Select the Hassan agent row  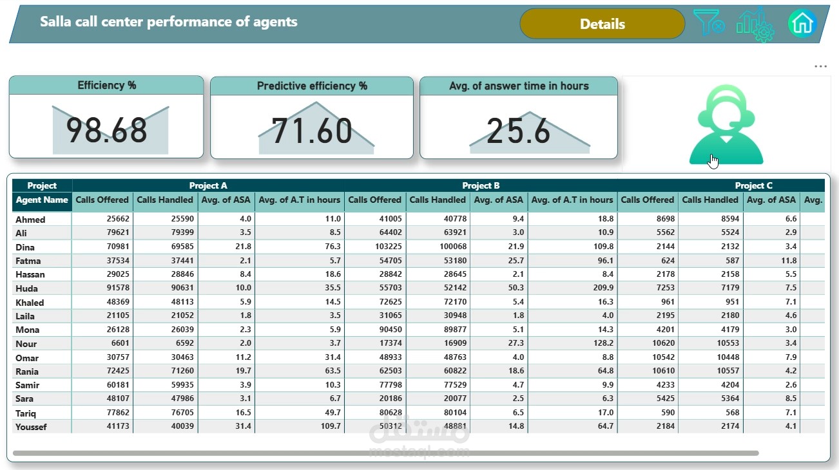(x=418, y=274)
